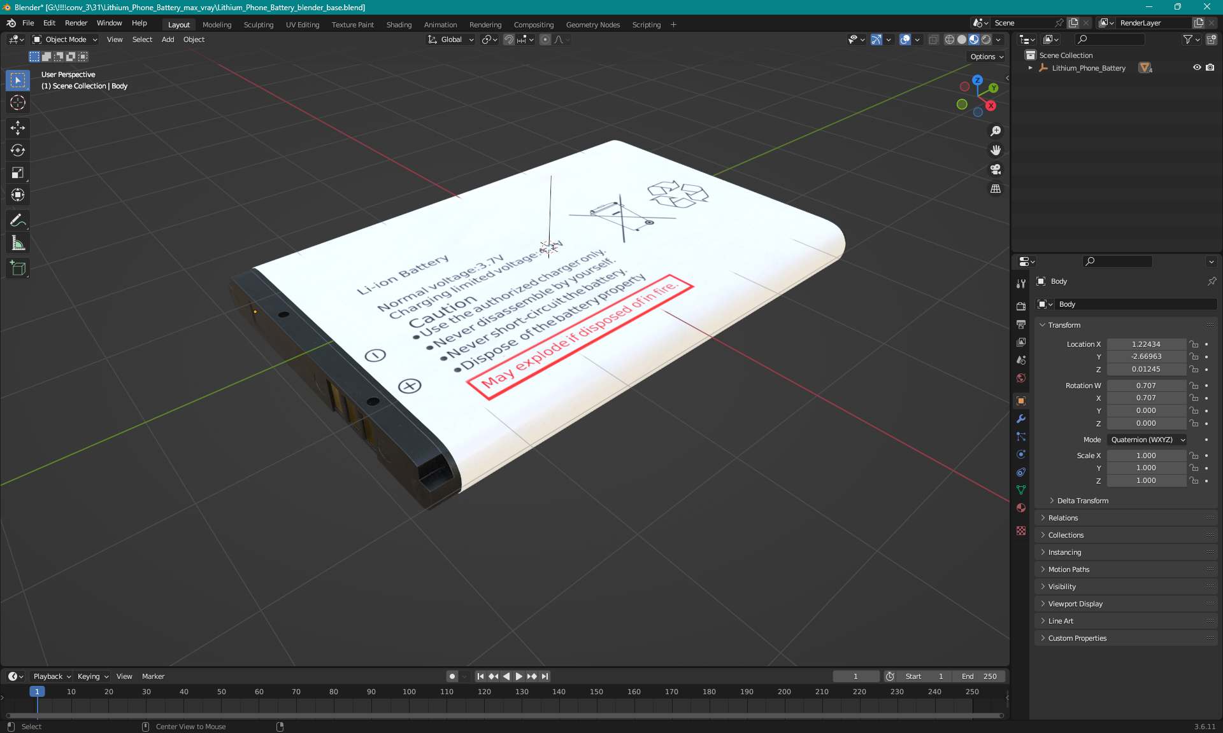Hide Lithium_Phone_Battery with eye icon
The image size is (1223, 733).
(x=1197, y=67)
